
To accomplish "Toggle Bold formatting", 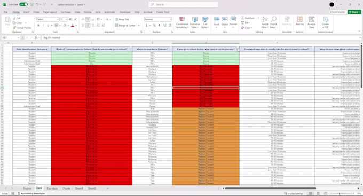I will click(38, 25).
